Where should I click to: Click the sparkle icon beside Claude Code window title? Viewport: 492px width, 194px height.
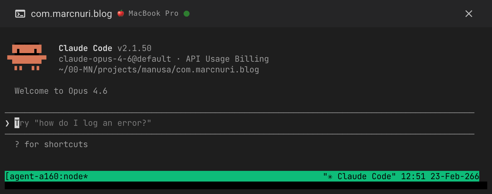(x=330, y=176)
